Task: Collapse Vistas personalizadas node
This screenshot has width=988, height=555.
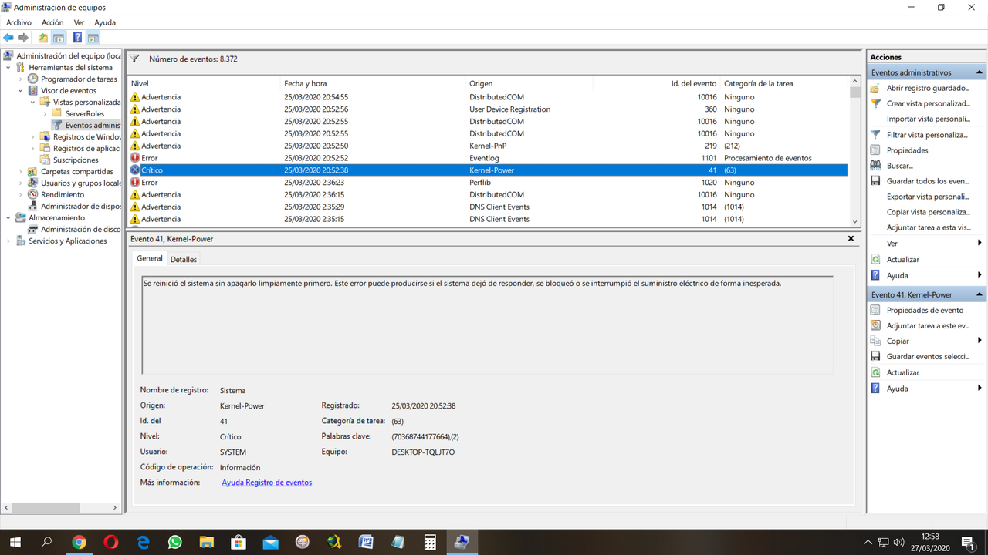Action: (33, 102)
